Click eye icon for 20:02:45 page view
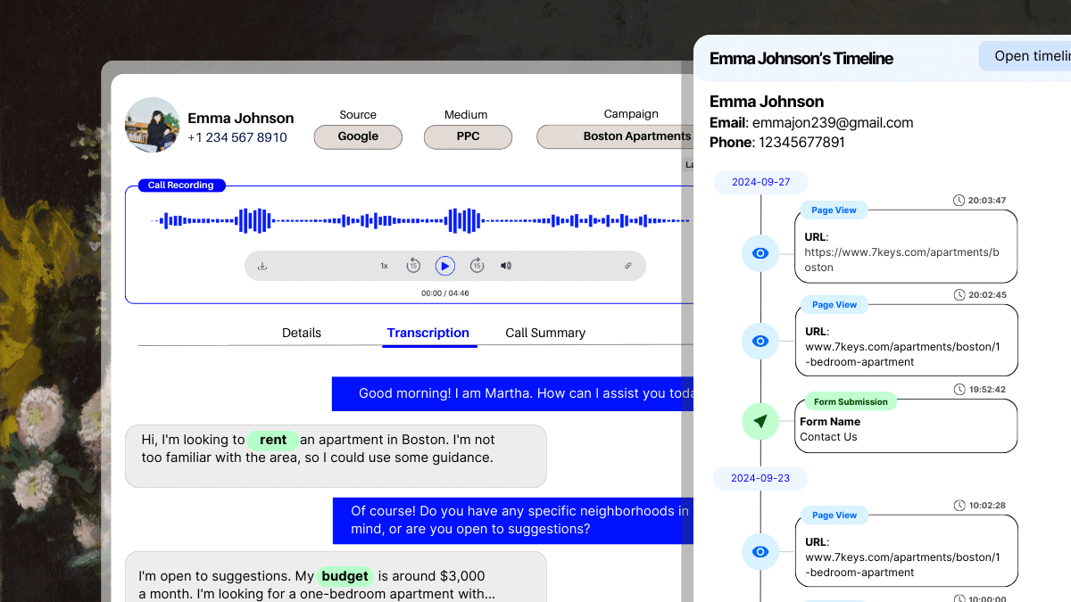Screen dimensions: 1071x602 coord(760,341)
